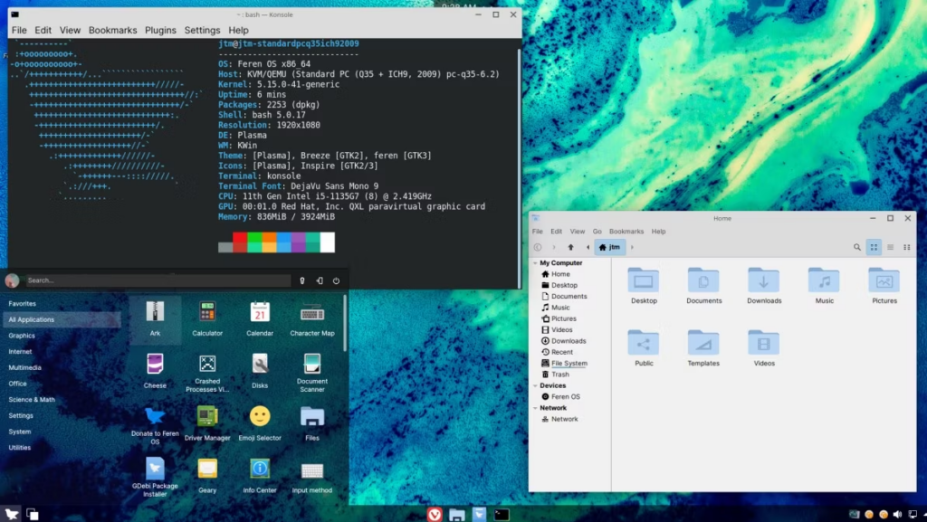Collapse the Network section in sidebar

(536, 408)
